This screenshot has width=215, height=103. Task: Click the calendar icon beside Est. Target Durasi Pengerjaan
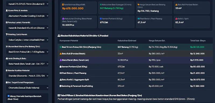[x=6, y=83]
